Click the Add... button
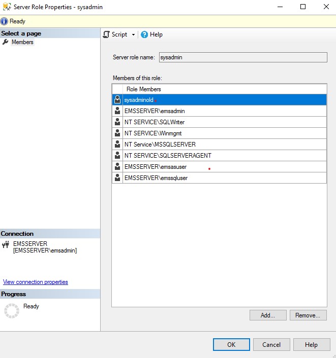Screen dimensions: 336x358 pos(268,315)
